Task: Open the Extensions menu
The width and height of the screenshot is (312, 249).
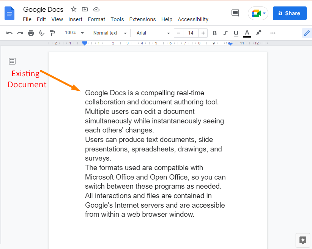Action: (142, 19)
